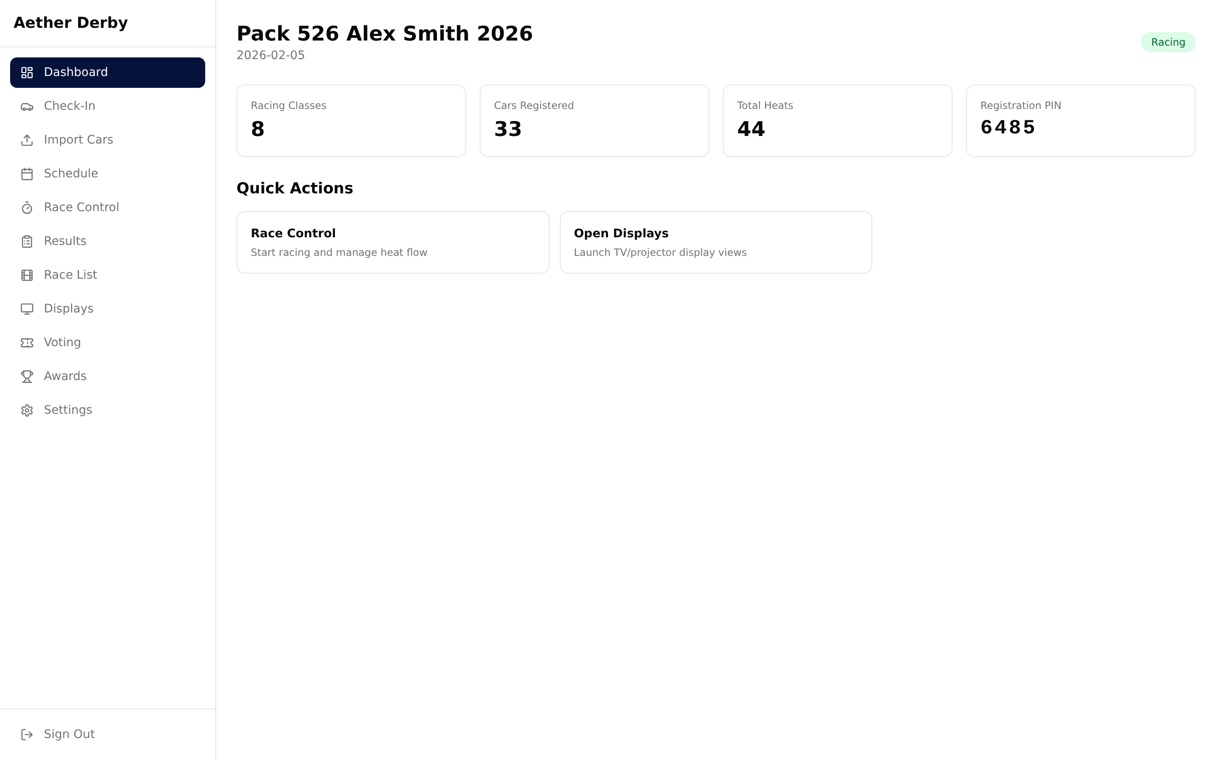Launch the Open Displays quick action
Image resolution: width=1216 pixels, height=760 pixels.
[x=716, y=242]
